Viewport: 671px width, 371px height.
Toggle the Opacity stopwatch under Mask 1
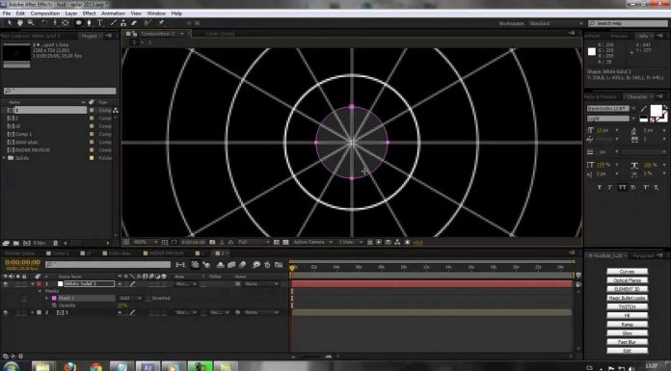54,305
